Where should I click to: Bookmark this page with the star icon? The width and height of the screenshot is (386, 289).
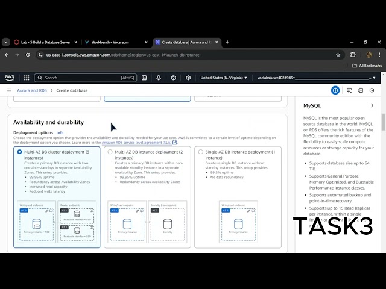pos(338,55)
